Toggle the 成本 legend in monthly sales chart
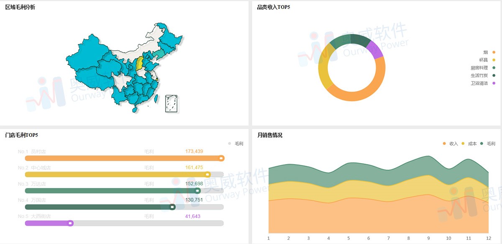The height and width of the screenshot is (244, 502). tap(469, 144)
